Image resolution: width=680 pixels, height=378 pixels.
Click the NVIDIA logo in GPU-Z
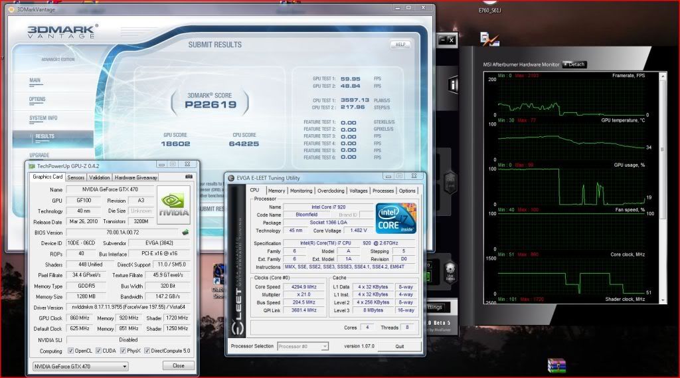pyautogui.click(x=173, y=205)
